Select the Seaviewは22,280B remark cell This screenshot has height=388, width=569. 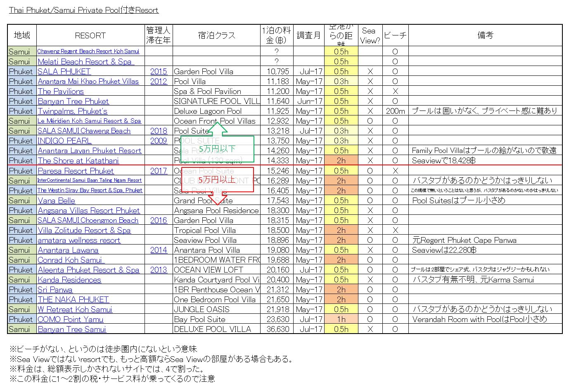(485, 250)
